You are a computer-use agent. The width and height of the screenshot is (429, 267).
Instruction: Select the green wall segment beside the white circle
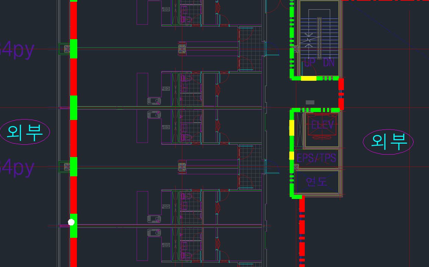(x=73, y=231)
